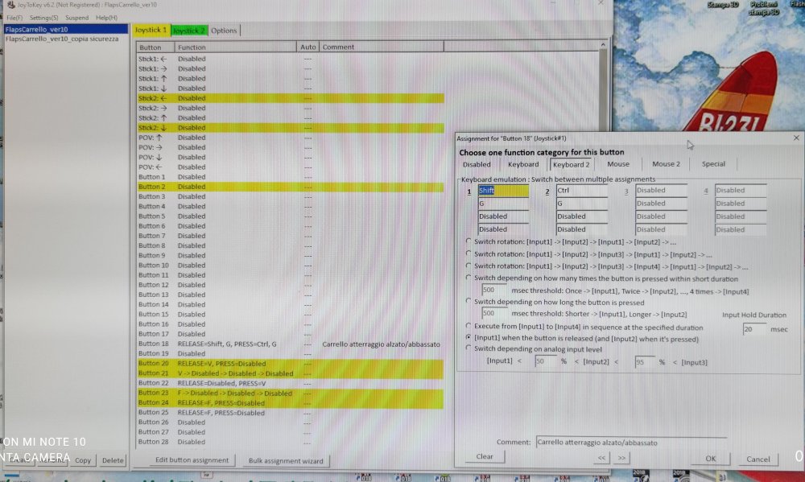This screenshot has width=805, height=482.
Task: Select the Stick2 left arrow row
Action: pyautogui.click(x=290, y=98)
